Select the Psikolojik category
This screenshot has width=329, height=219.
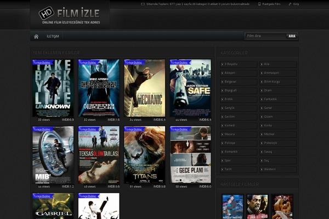point(278,143)
